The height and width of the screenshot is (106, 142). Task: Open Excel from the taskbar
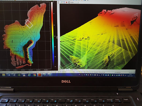point(19,75)
